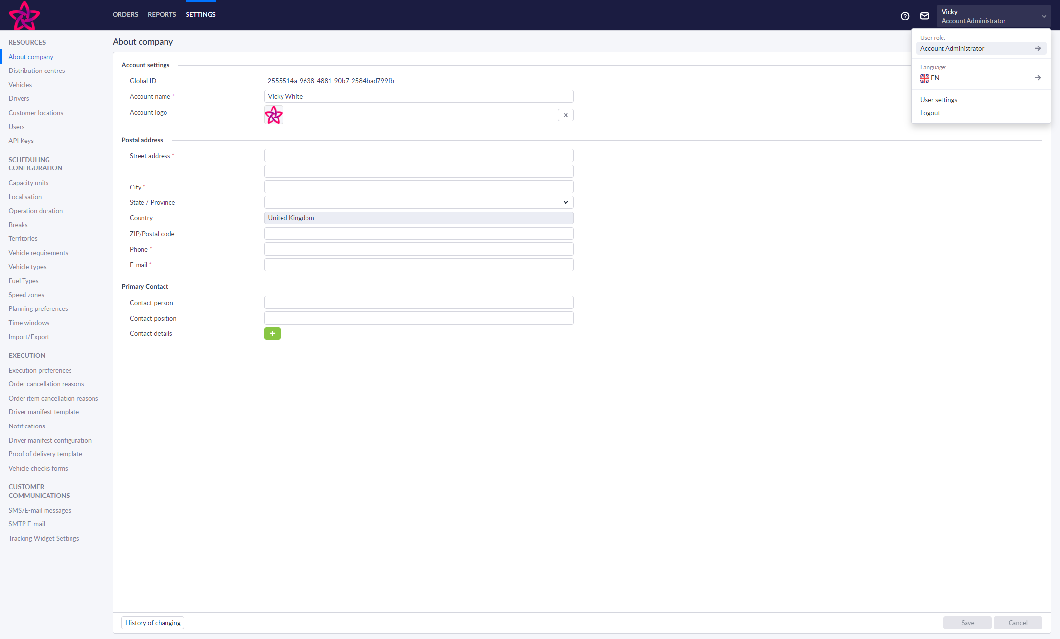
Task: Open the help question mark icon
Action: (905, 16)
